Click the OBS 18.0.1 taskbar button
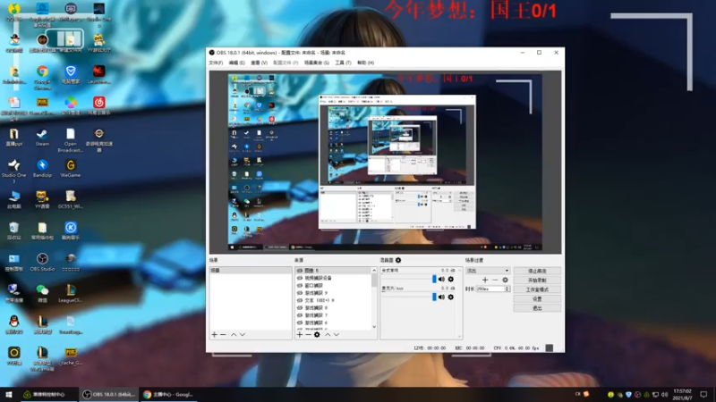This screenshot has width=716, height=402. pyautogui.click(x=109, y=395)
